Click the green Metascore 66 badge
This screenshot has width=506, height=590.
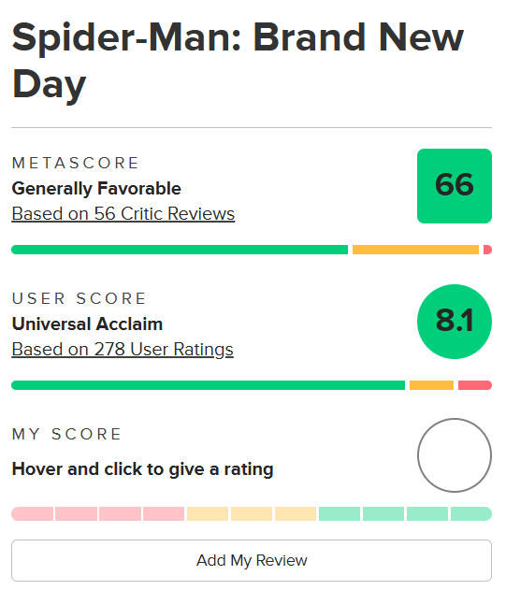455,186
